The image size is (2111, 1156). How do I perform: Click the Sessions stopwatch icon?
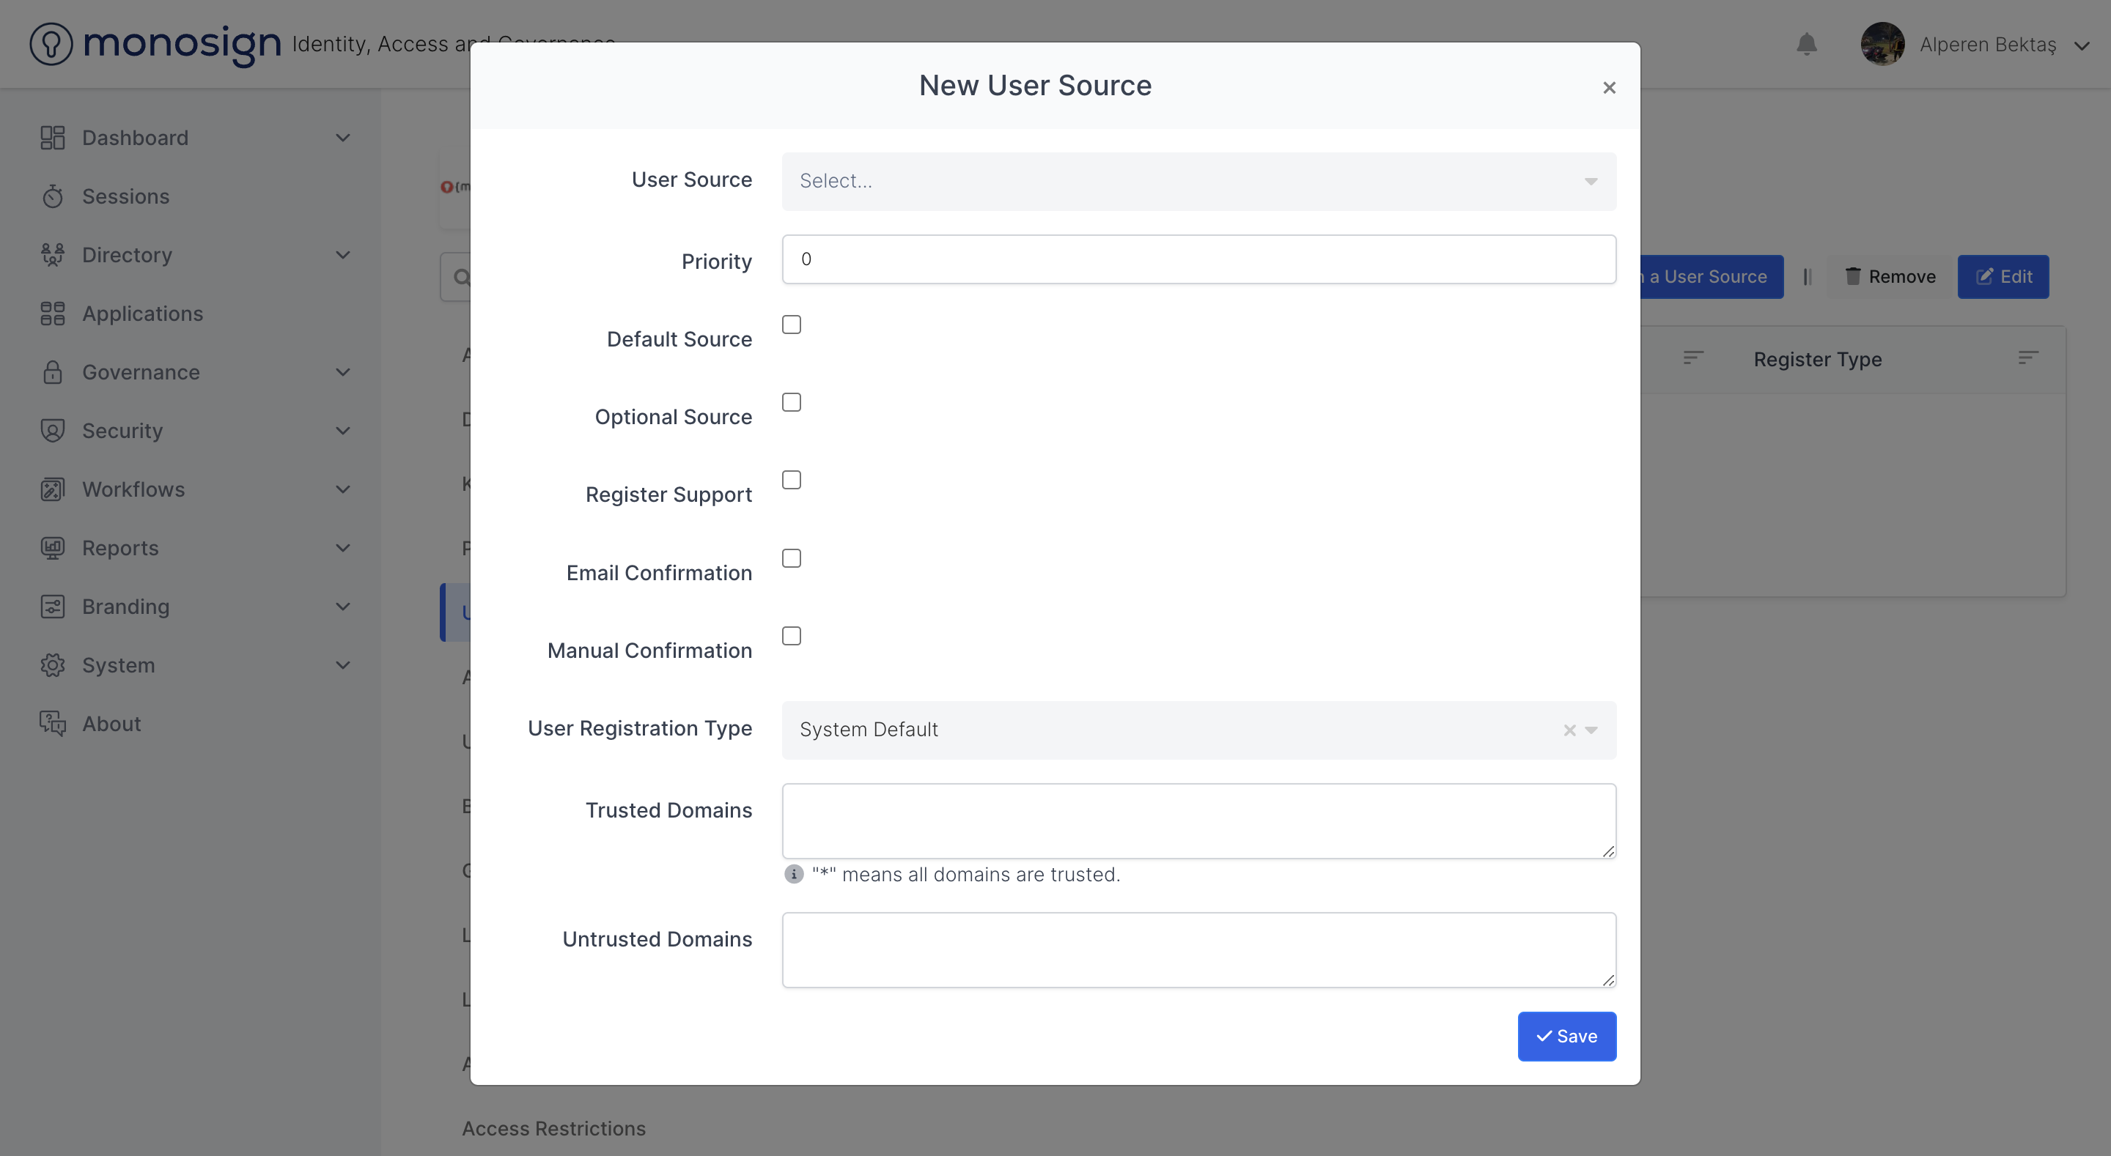[53, 196]
